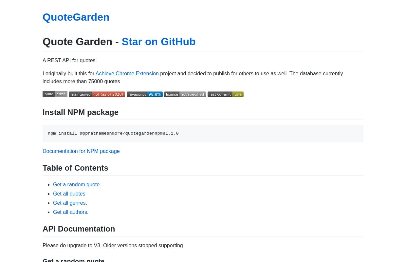Click the Install NPM package heading
The height and width of the screenshot is (262, 406).
[81, 112]
